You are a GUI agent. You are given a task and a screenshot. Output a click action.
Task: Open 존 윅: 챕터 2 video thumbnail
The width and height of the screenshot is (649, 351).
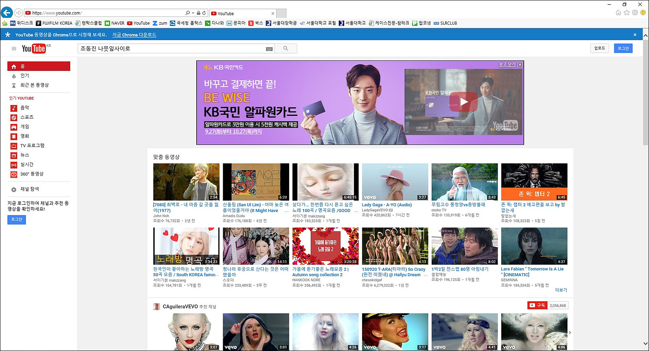pos(534,182)
